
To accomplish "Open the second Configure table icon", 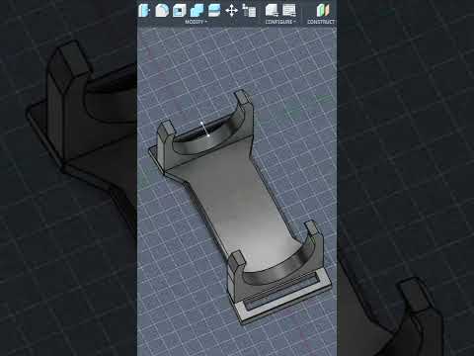I will [289, 10].
